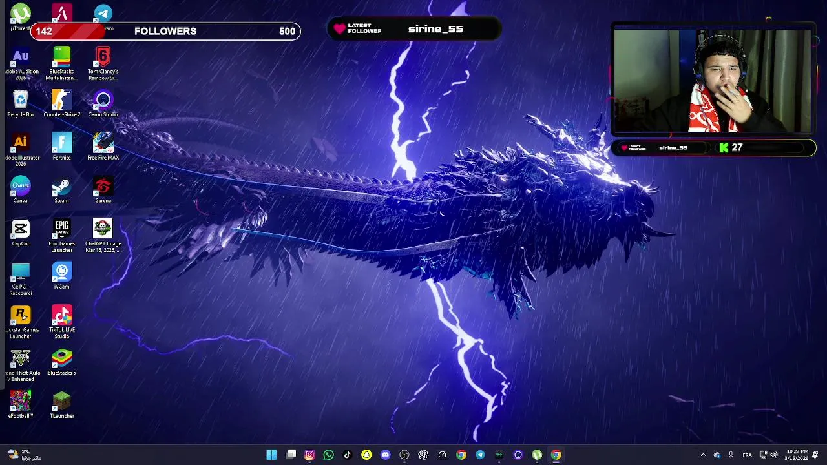Open Instagram from the taskbar
Viewport: 827px width, 465px height.
coord(309,455)
